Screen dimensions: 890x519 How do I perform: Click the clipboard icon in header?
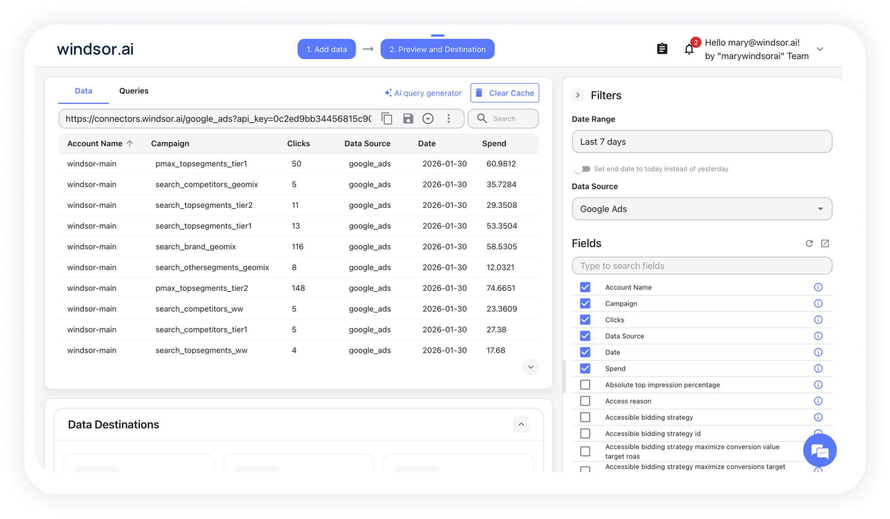(662, 49)
